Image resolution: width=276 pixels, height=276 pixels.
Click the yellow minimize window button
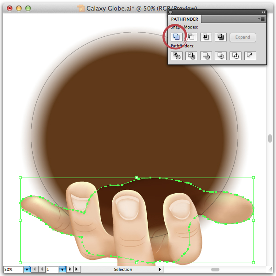[19, 8]
